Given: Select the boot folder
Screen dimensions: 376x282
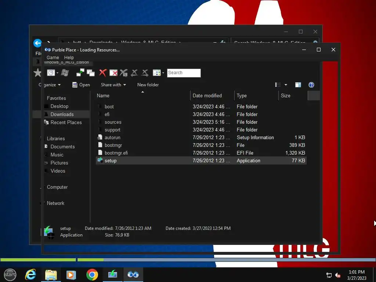Looking at the screenshot, I should point(201,106).
